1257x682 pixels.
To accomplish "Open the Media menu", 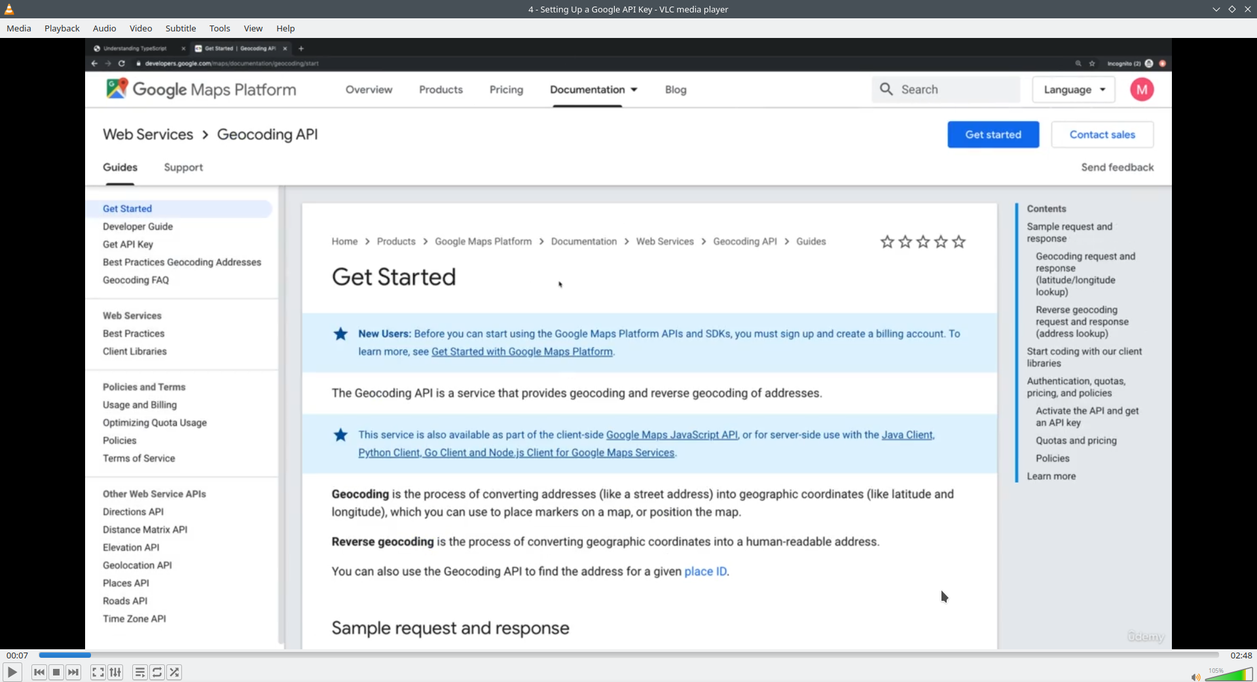I will pos(19,28).
